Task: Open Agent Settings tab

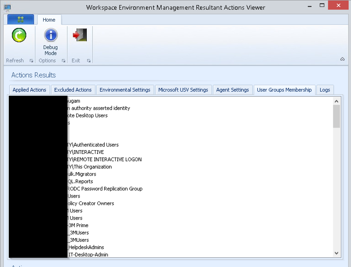Action: tap(233, 90)
